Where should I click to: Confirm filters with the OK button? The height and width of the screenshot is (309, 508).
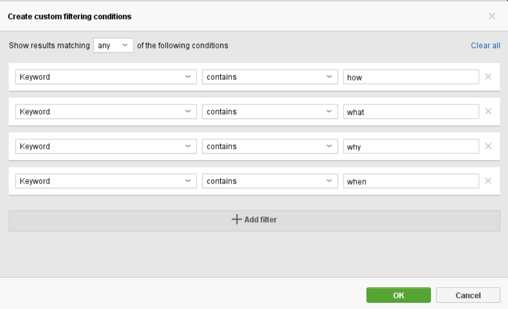(x=398, y=295)
